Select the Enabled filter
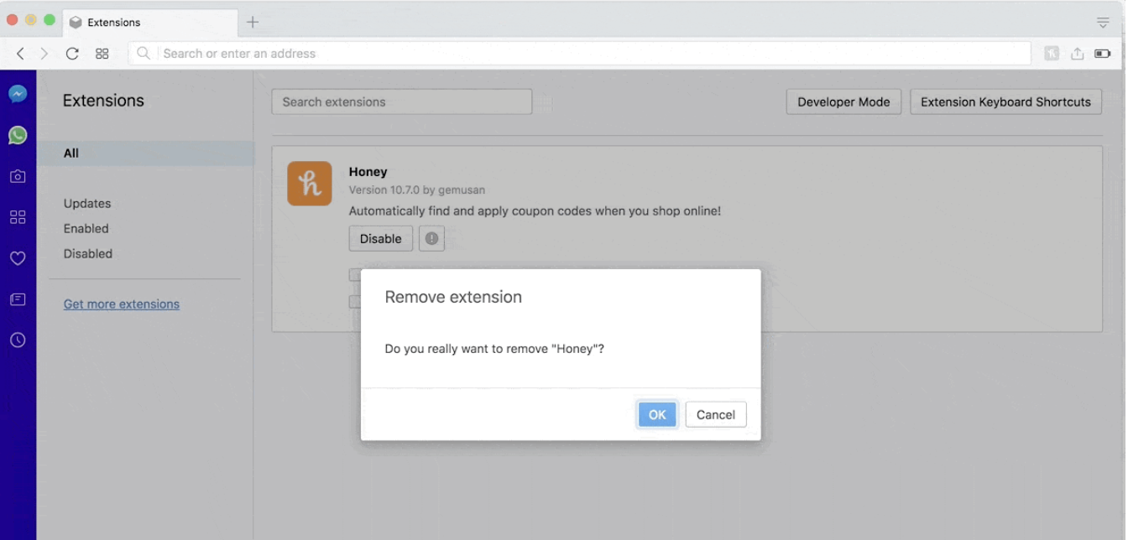This screenshot has height=540, width=1128. click(x=86, y=229)
